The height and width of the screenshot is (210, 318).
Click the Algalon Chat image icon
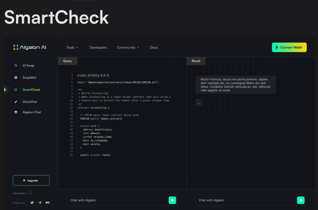[16, 112]
